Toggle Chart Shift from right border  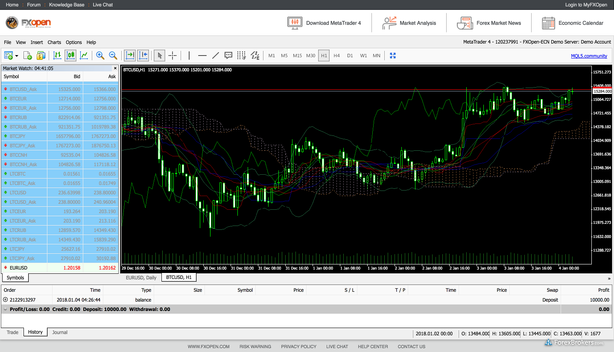click(x=143, y=55)
